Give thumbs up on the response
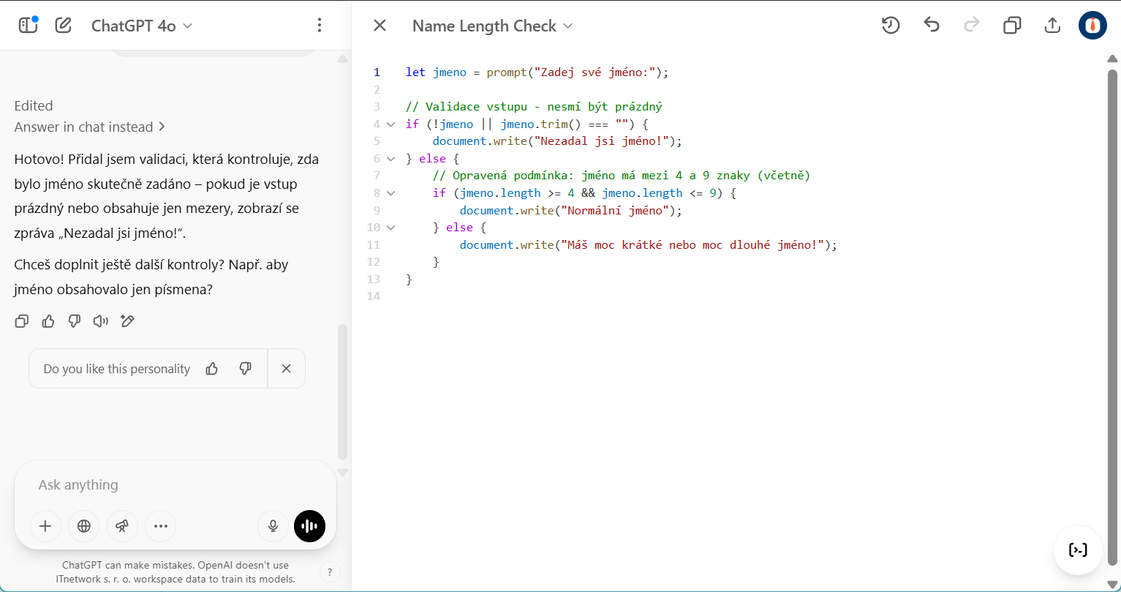The width and height of the screenshot is (1121, 592). (48, 321)
